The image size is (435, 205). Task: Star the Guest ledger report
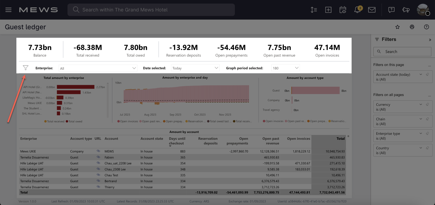click(x=397, y=27)
